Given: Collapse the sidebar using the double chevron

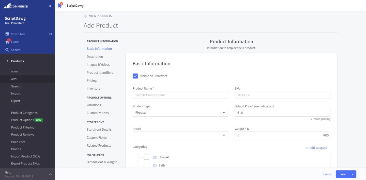Looking at the screenshot, I should point(50,6).
